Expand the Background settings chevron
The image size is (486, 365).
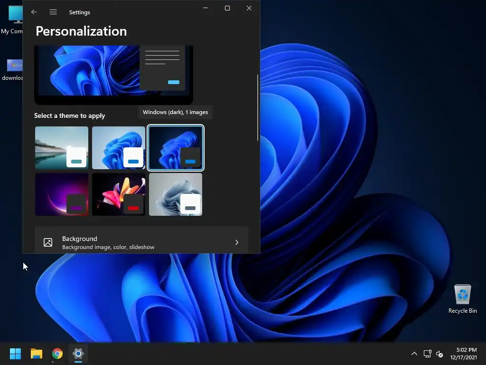tap(237, 242)
